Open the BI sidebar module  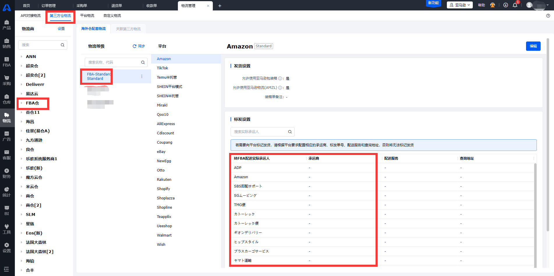[7, 211]
